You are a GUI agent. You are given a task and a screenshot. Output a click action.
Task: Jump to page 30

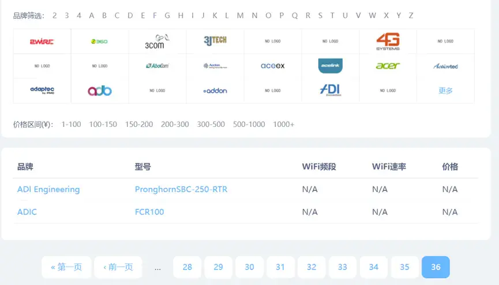[x=249, y=267]
